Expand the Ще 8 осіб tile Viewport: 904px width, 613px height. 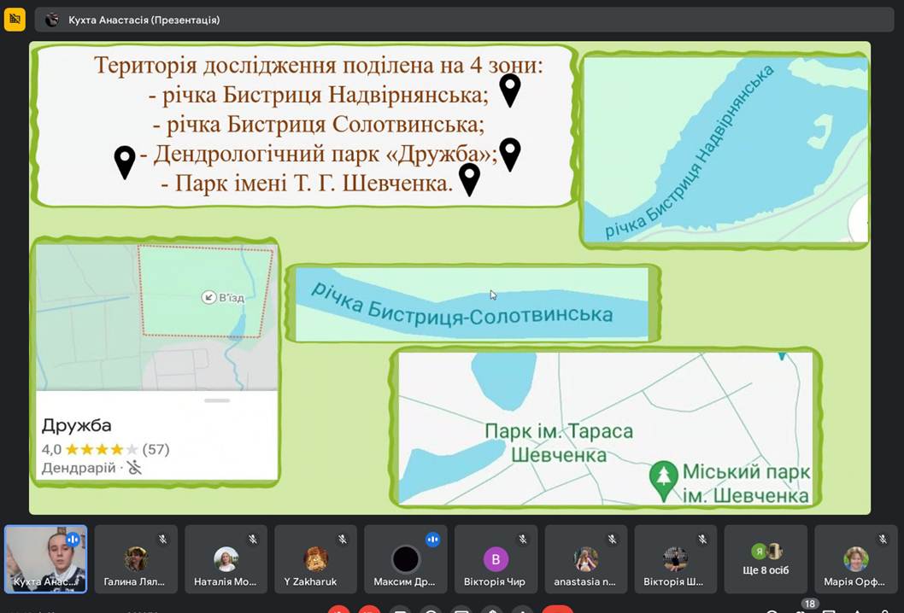point(766,559)
